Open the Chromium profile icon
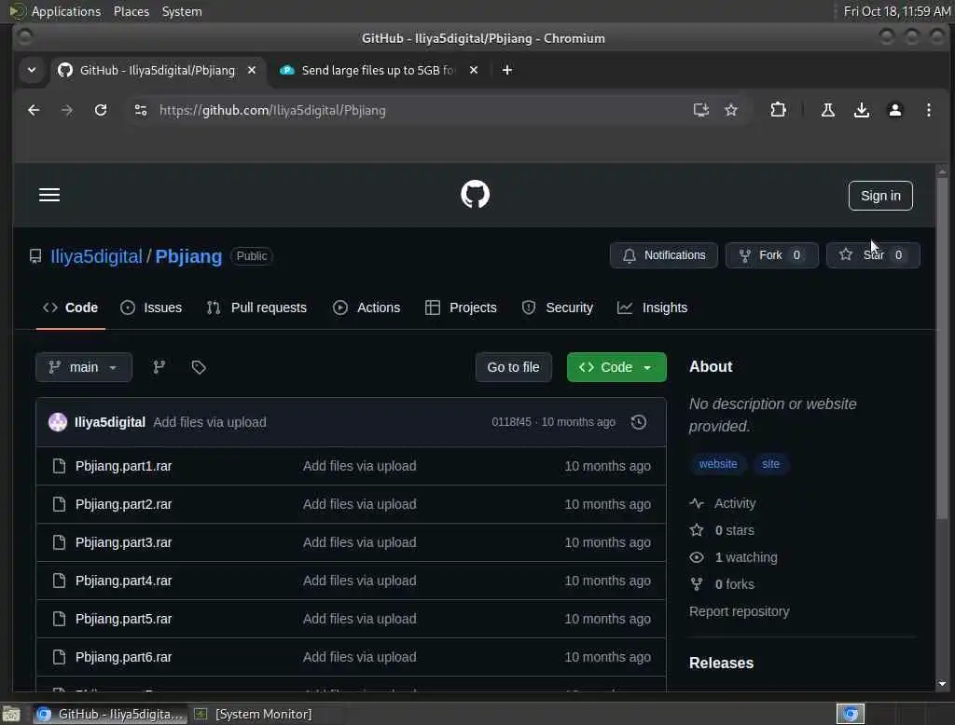The image size is (955, 725). 894,110
